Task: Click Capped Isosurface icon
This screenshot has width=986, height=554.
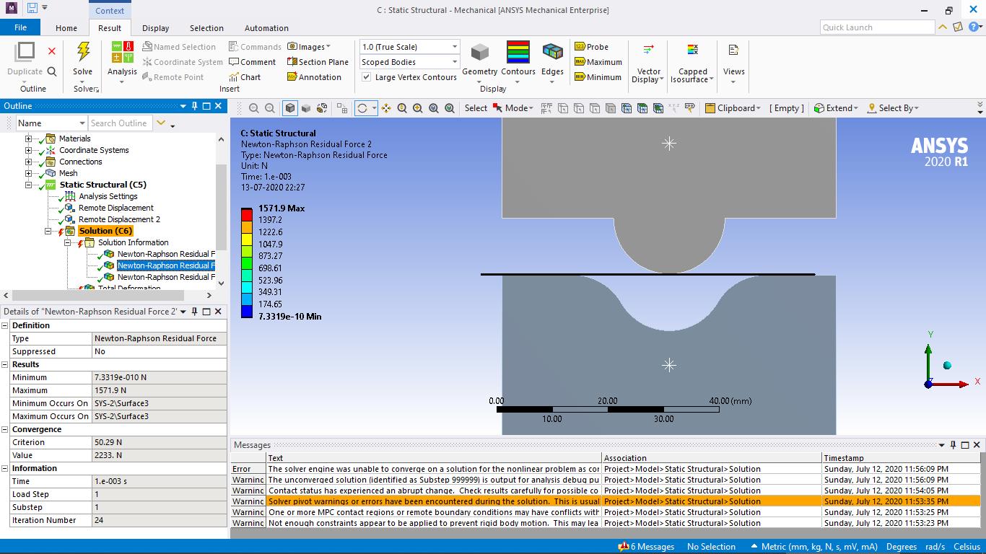Action: point(692,50)
